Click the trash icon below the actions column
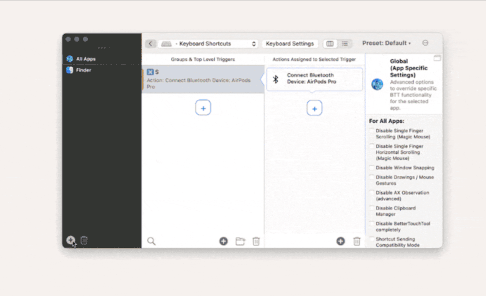The image size is (486, 296). pos(356,241)
